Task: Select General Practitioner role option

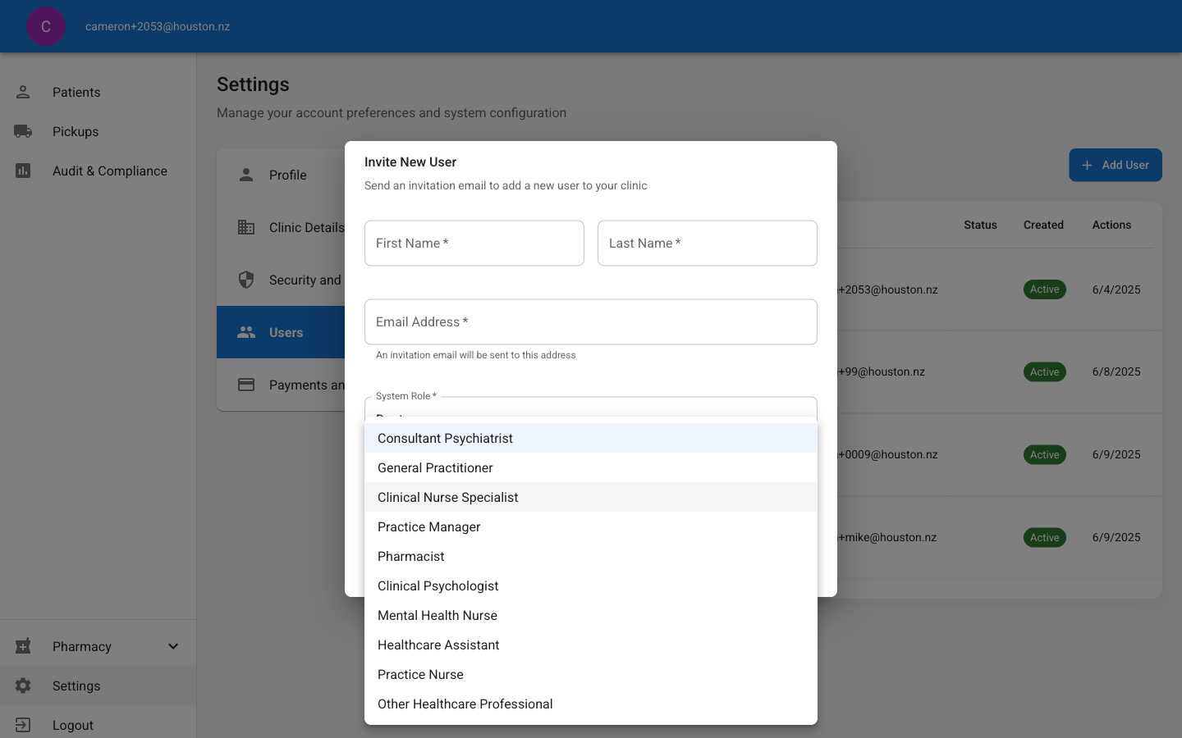Action: pos(591,467)
